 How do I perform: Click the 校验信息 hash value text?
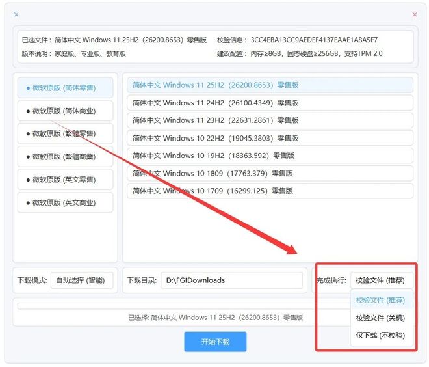pos(314,40)
